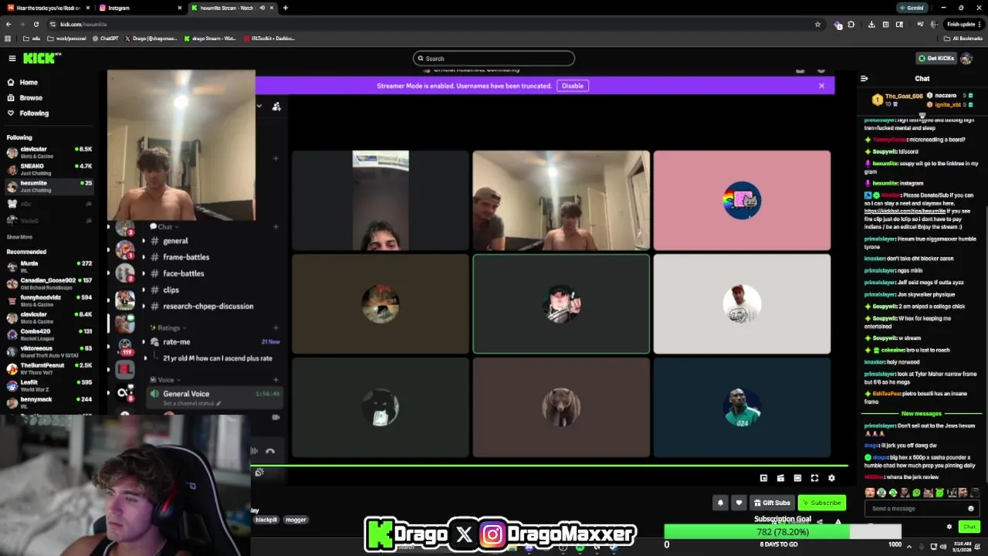
Task: Click Show More under Following
Action: tap(19, 237)
